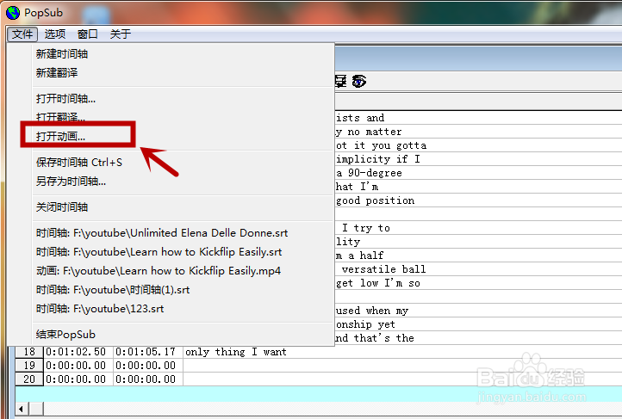The image size is (622, 419).
Task: Click subtitle line 'versatile ball'
Action: (x=383, y=269)
